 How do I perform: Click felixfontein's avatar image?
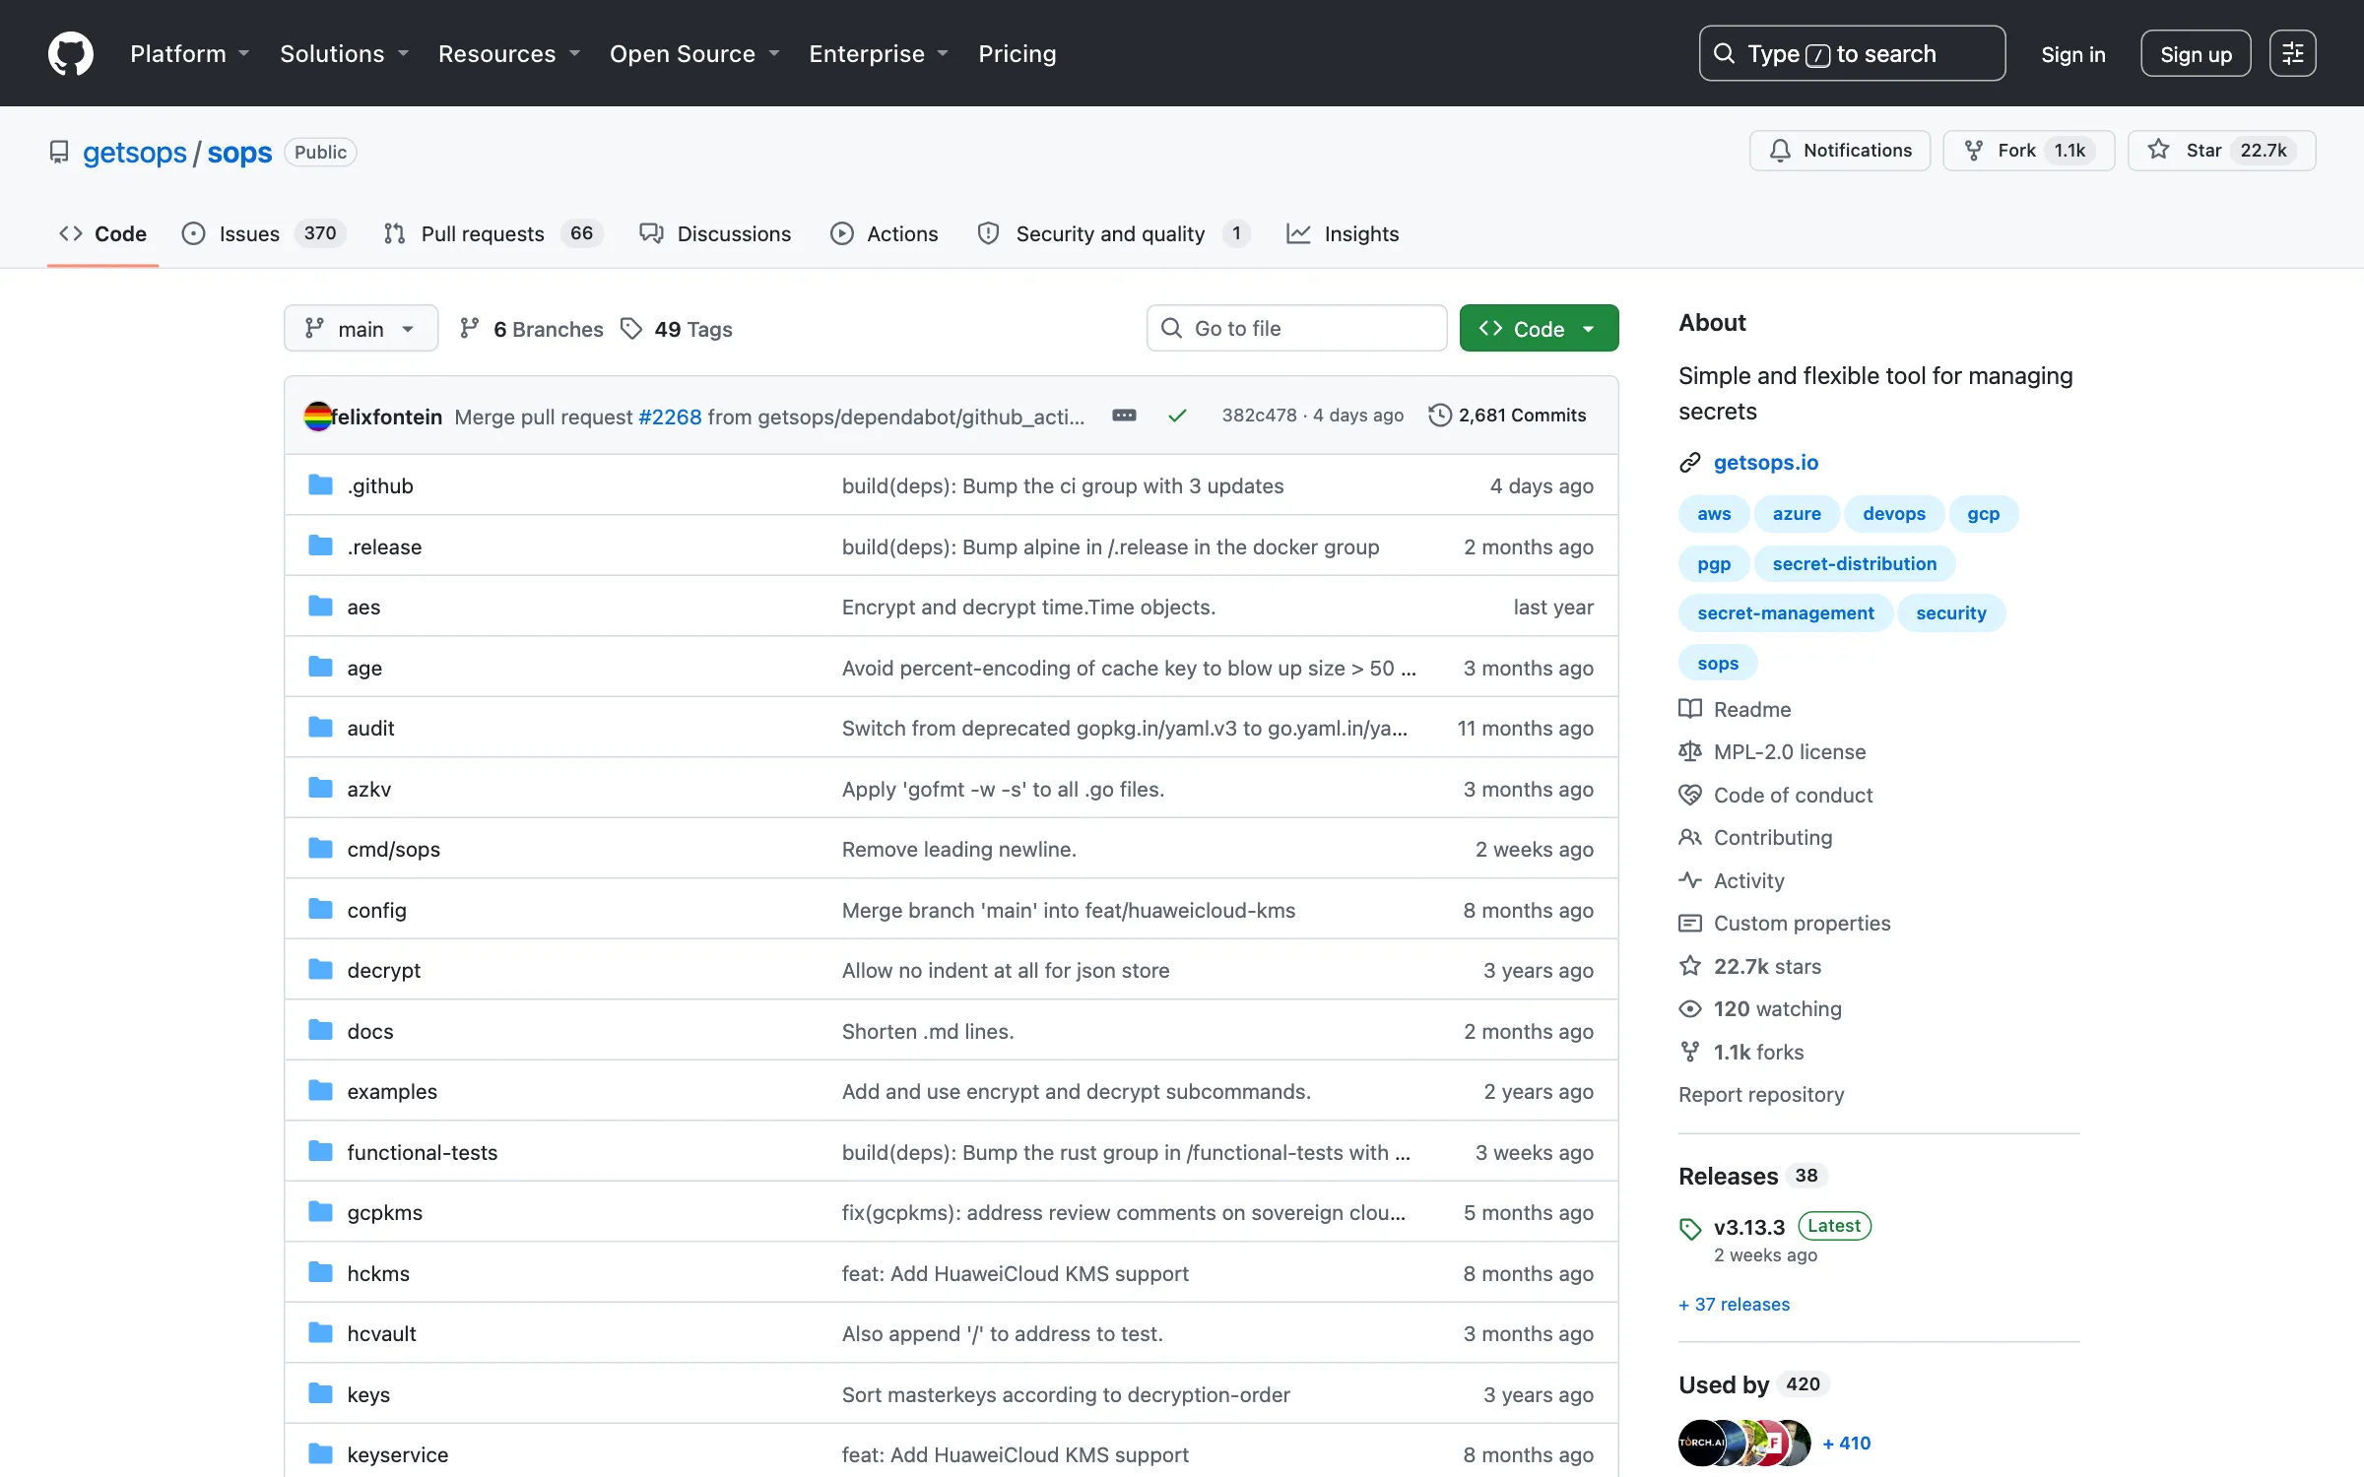pyautogui.click(x=317, y=416)
